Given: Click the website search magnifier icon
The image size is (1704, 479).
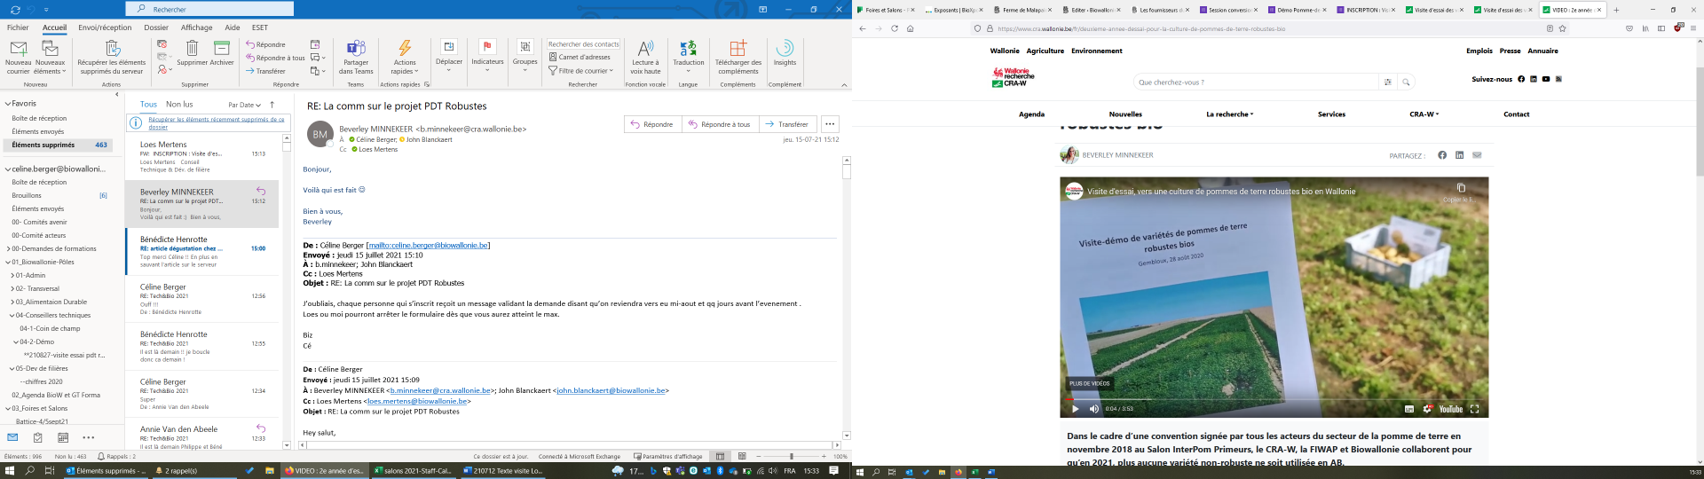Looking at the screenshot, I should [x=1406, y=82].
